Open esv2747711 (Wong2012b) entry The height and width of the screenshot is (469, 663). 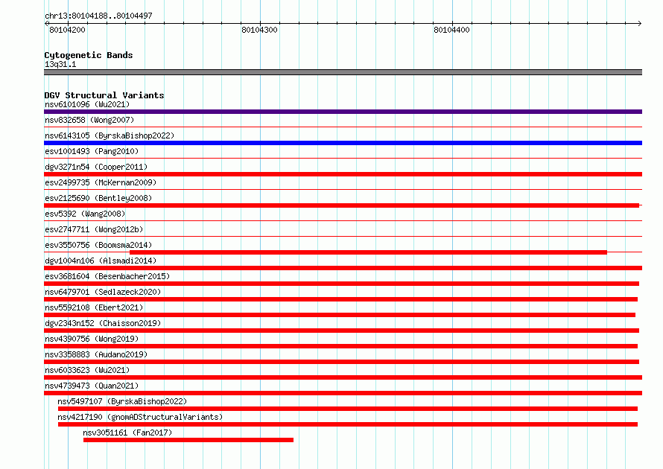coord(94,229)
